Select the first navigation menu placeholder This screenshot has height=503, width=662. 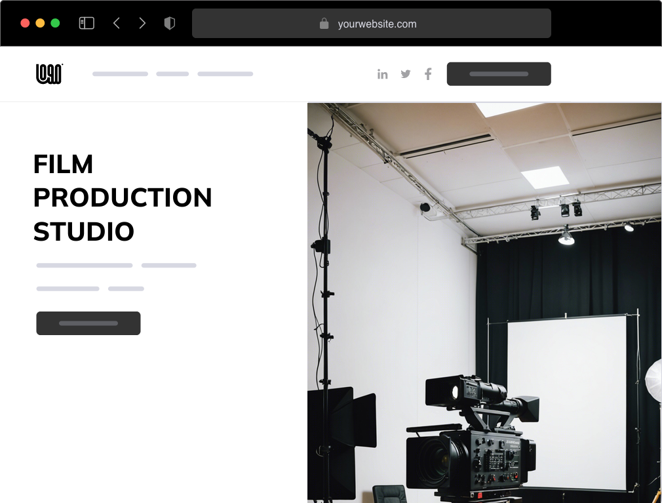click(120, 73)
